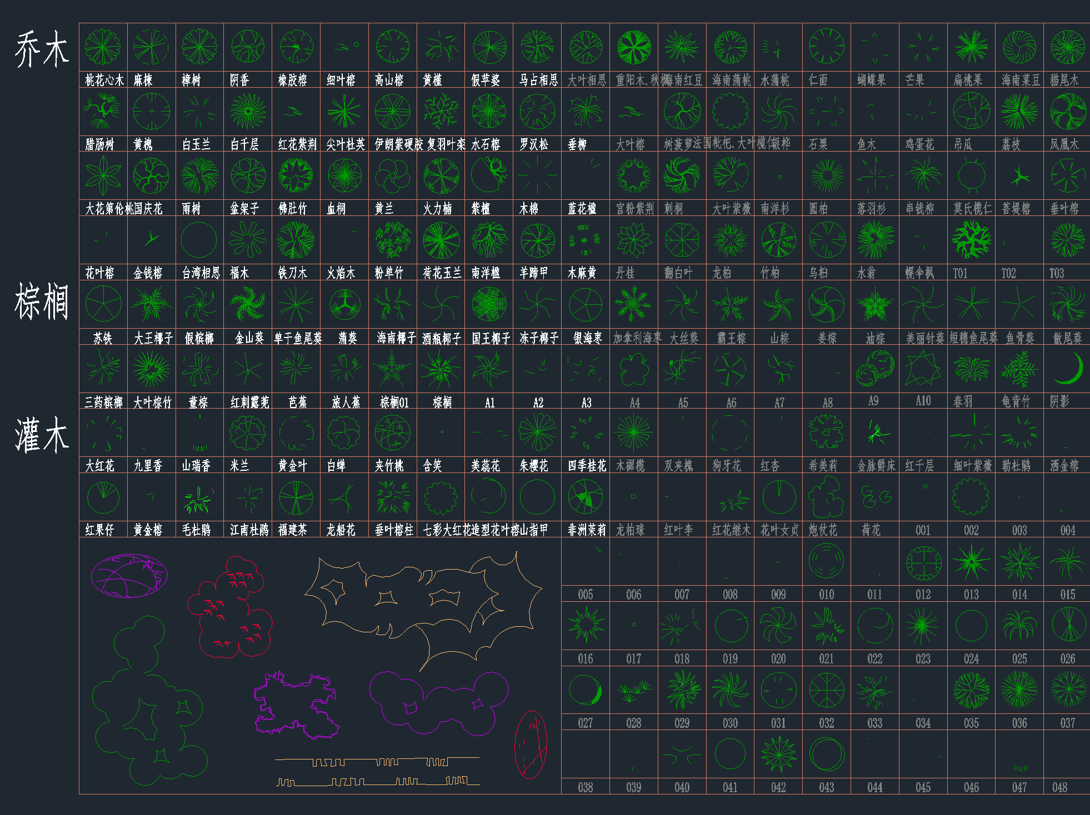Click the 江南杜鹃 label text
This screenshot has height=815, width=1090.
tap(249, 530)
